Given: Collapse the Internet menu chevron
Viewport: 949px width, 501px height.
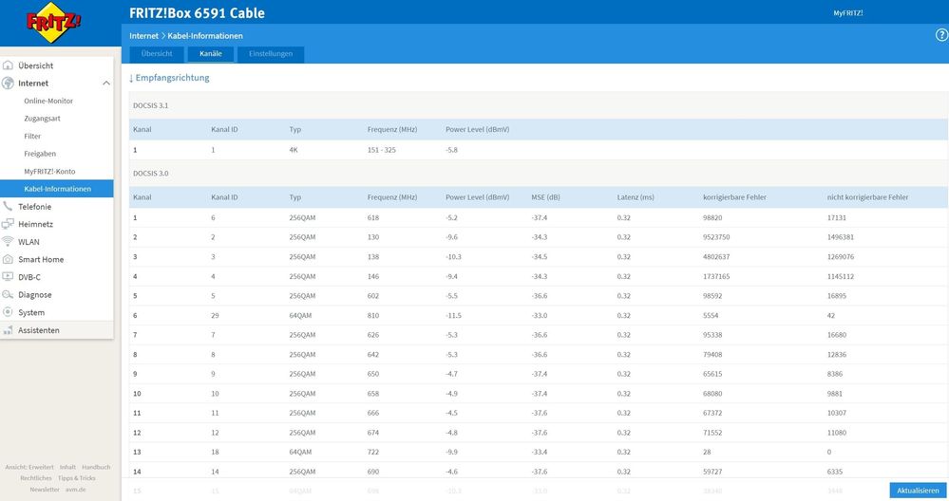Looking at the screenshot, I should (105, 83).
